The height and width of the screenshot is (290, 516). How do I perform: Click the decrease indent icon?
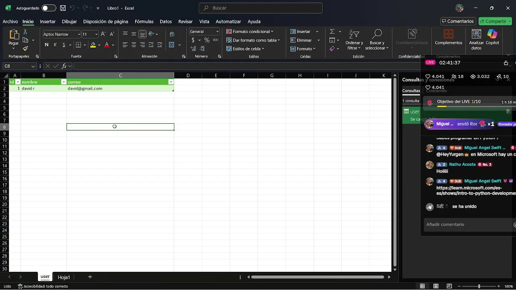(151, 45)
